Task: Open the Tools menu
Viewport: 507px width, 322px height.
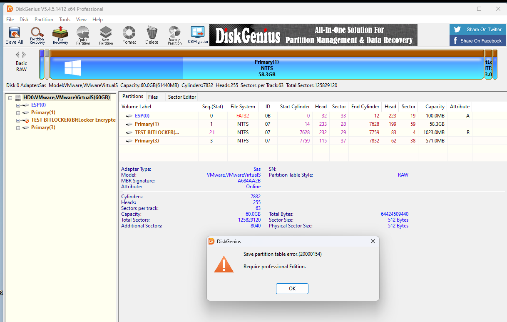Action: 65,20
